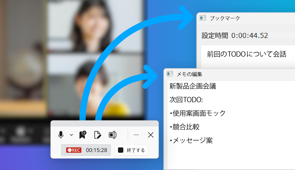295x170 pixels.
Task: Select the rename window tool icon
Action: point(113,135)
